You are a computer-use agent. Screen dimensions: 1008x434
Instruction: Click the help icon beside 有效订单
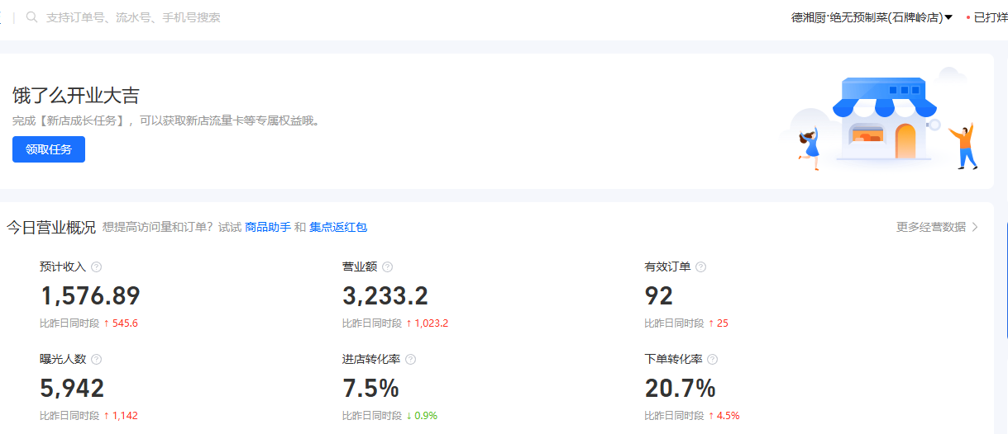click(700, 267)
